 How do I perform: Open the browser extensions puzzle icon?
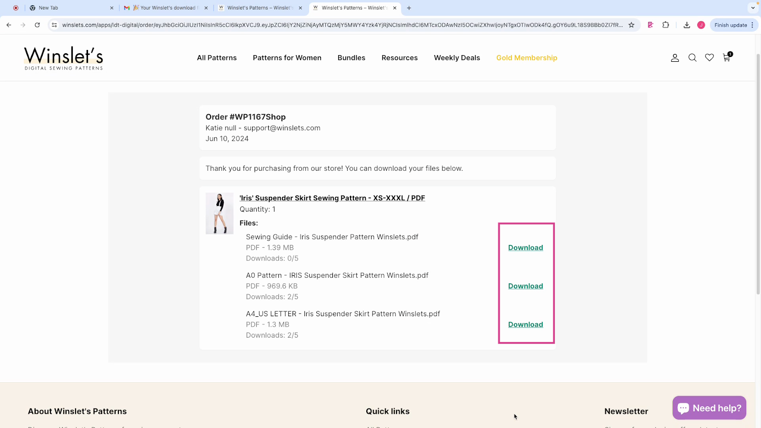click(666, 25)
